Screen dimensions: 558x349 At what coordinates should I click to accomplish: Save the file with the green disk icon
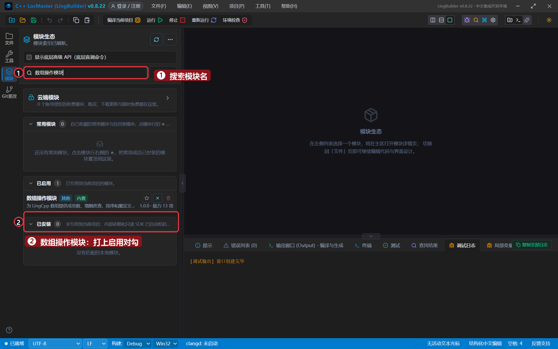click(34, 20)
